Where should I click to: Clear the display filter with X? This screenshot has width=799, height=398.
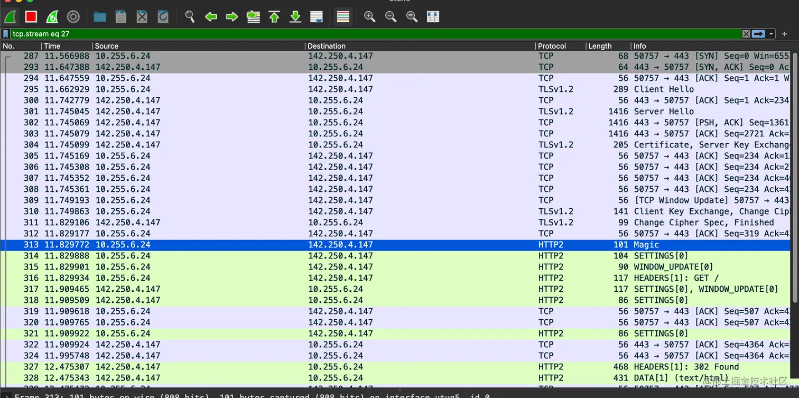[746, 34]
